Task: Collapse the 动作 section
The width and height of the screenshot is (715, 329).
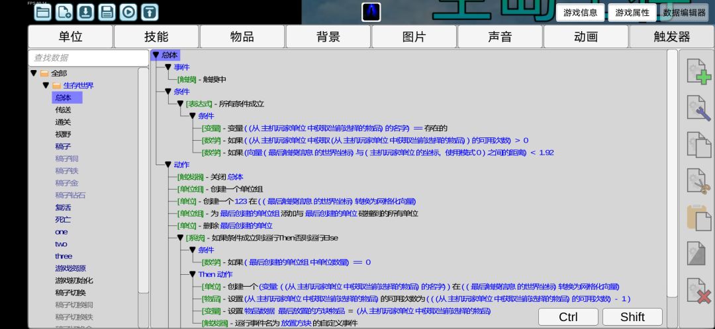Action: (168, 164)
